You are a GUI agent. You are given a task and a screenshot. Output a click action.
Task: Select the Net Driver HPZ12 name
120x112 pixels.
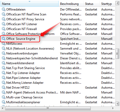[18, 88]
